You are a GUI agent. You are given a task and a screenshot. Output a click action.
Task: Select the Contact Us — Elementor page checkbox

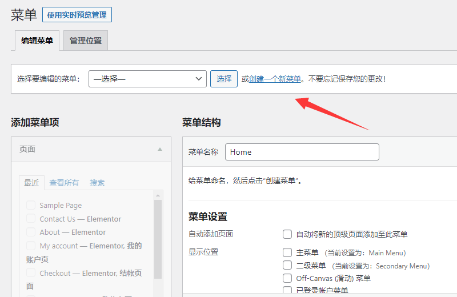click(31, 219)
